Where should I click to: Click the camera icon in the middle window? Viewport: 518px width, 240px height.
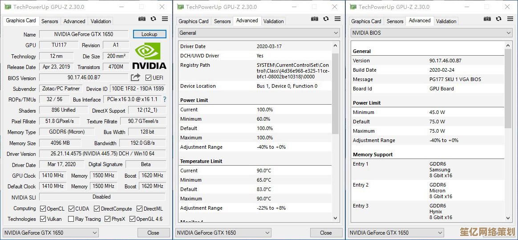click(315, 19)
